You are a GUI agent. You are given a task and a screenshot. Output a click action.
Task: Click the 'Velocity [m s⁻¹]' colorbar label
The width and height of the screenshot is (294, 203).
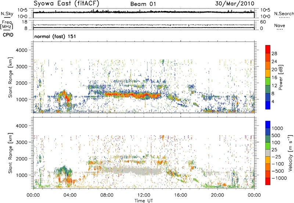click(x=290, y=153)
